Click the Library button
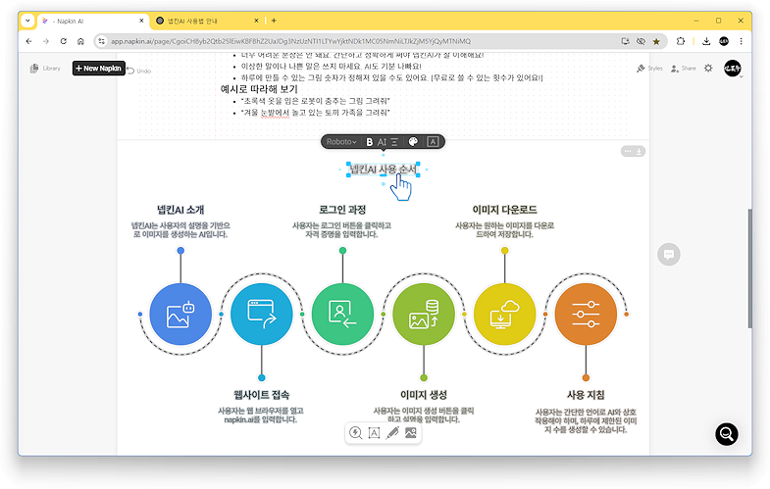770x489 pixels. 45,69
